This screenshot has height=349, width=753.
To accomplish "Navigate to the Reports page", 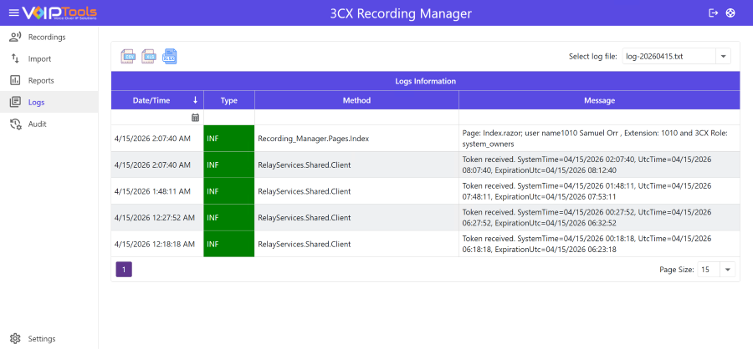I will click(40, 80).
